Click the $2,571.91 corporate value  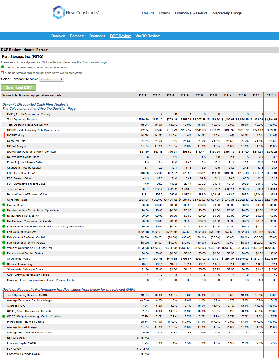click(271, 200)
